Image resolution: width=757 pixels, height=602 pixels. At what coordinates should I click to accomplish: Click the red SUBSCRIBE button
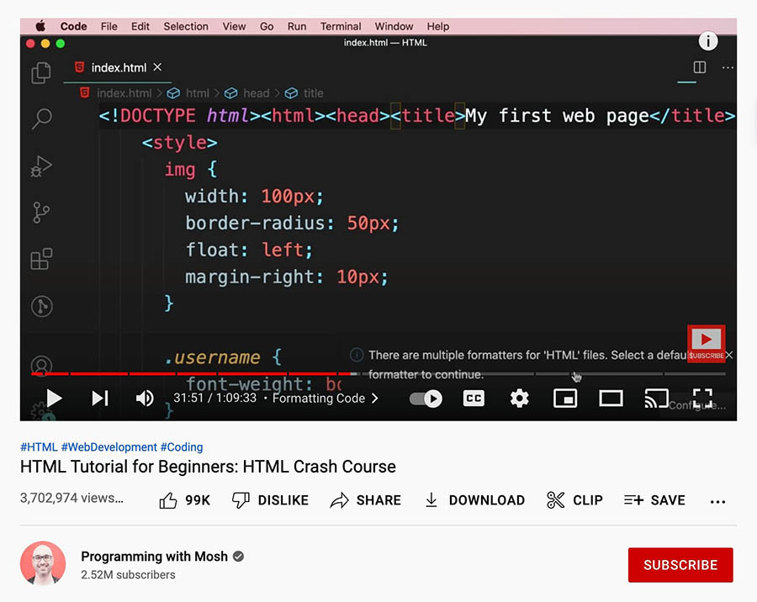click(x=680, y=565)
